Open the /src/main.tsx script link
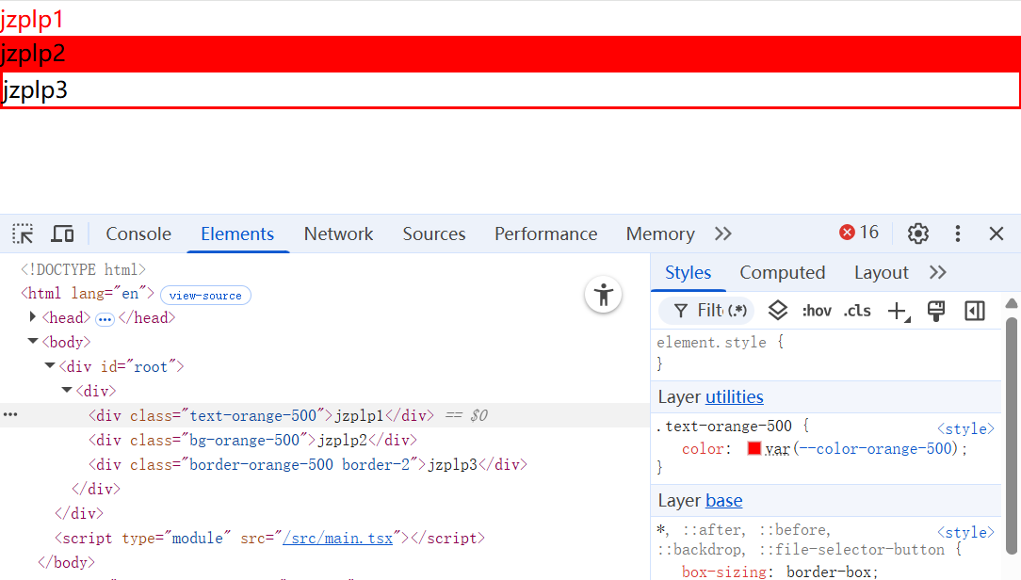 [x=337, y=539]
